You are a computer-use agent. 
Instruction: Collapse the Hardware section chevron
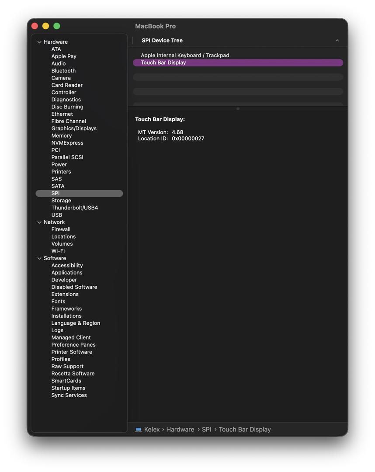point(39,42)
